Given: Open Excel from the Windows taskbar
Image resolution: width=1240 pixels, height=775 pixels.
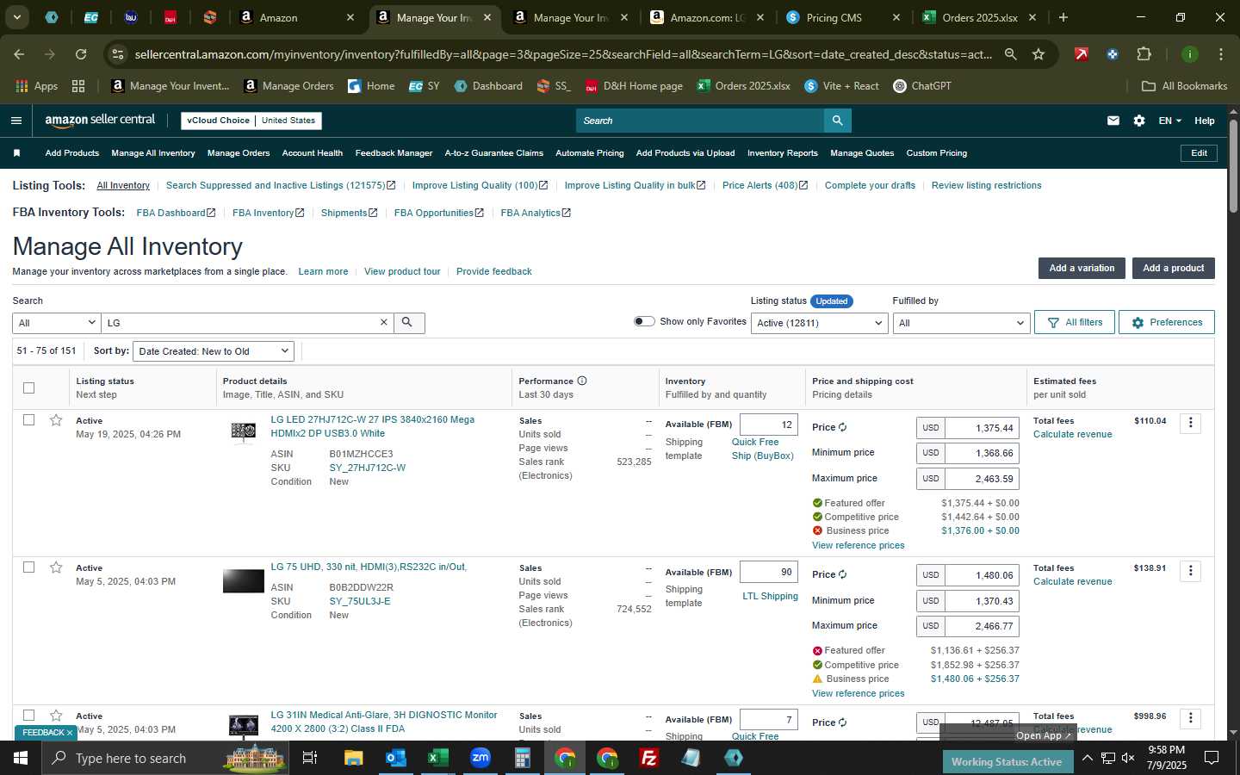Looking at the screenshot, I should coord(438,758).
